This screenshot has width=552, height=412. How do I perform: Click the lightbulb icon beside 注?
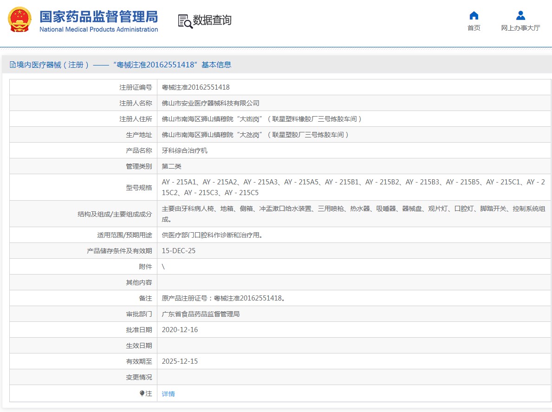[142, 393]
